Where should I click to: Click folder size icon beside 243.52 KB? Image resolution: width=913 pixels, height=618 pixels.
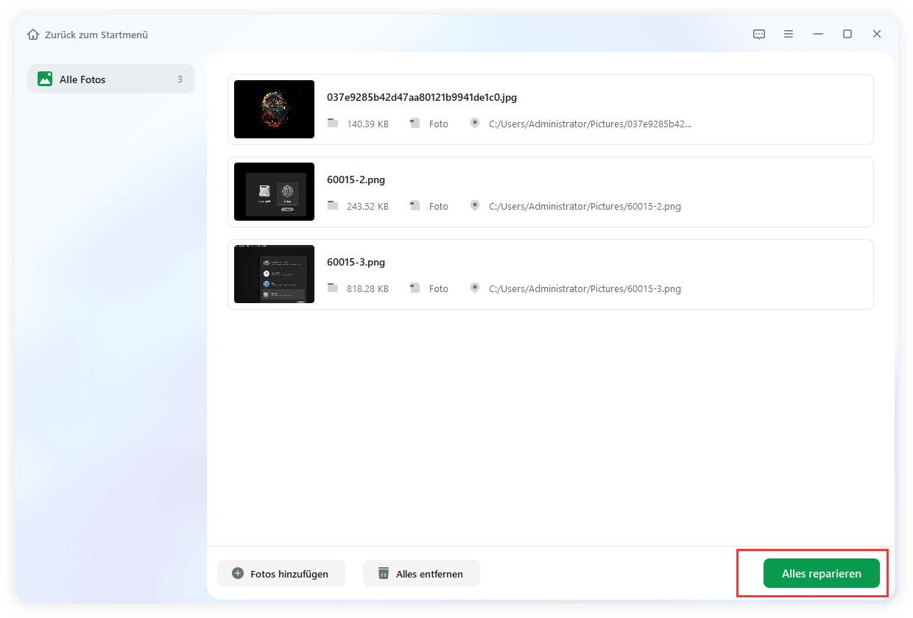333,206
